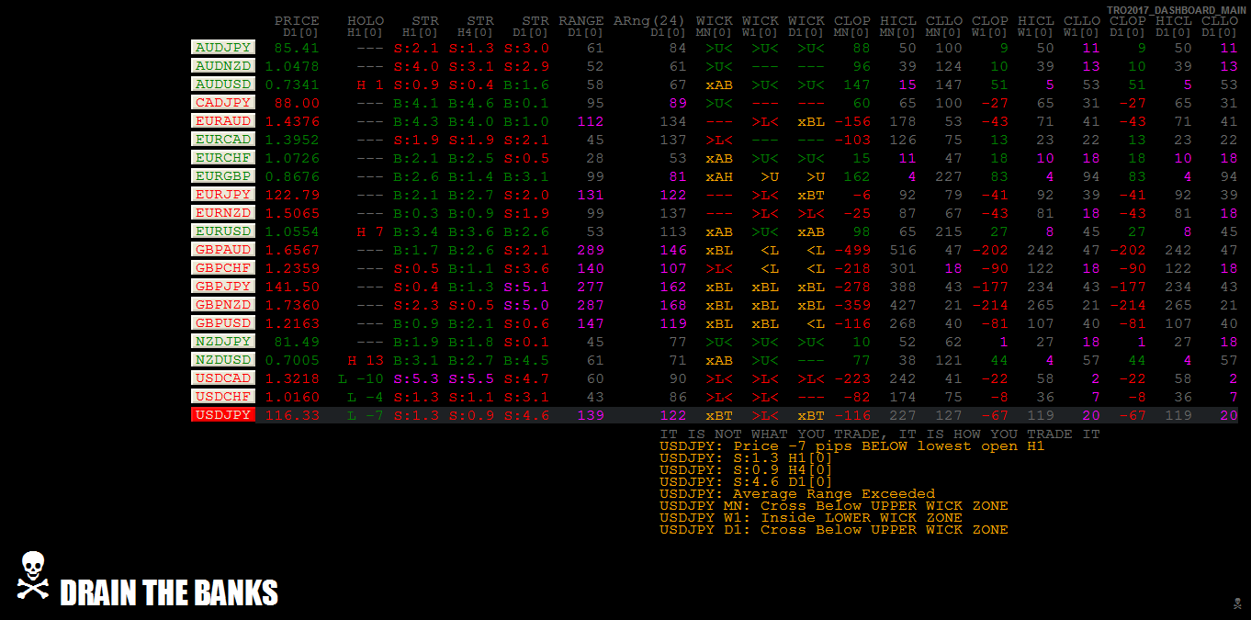Click the xAH wick value in EURGBP row

point(719,176)
